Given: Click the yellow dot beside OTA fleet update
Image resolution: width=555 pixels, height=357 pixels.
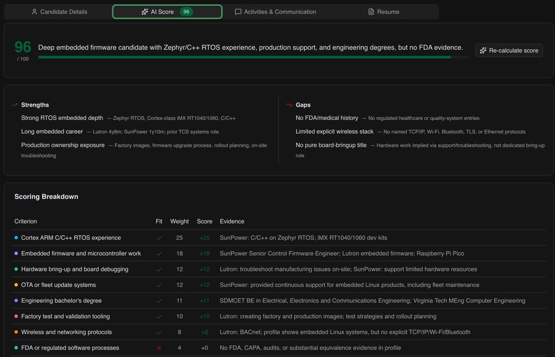Looking at the screenshot, I should [16, 285].
